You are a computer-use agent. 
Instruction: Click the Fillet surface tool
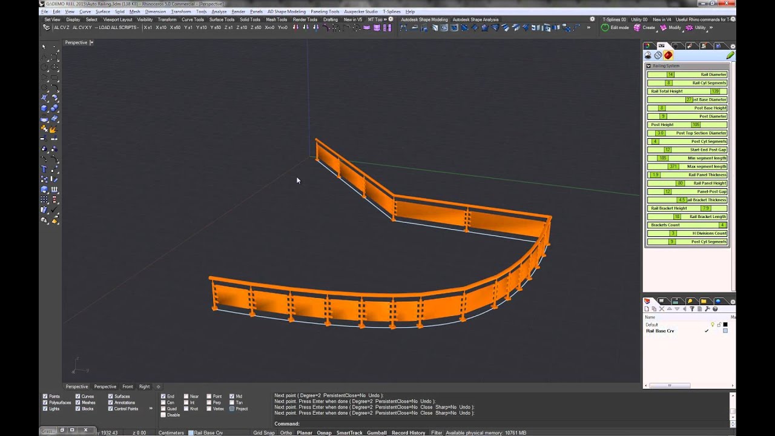pos(54,97)
